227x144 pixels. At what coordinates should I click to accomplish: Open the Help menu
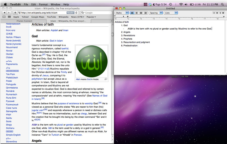[x=66, y=4]
